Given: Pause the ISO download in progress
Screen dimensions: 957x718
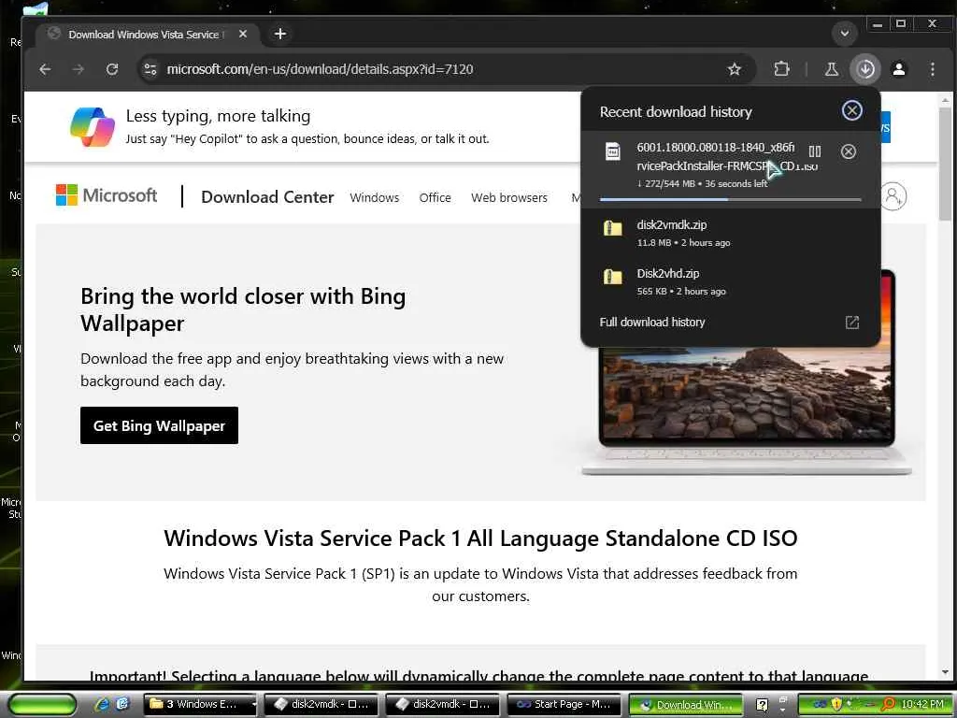Looking at the screenshot, I should pyautogui.click(x=815, y=151).
